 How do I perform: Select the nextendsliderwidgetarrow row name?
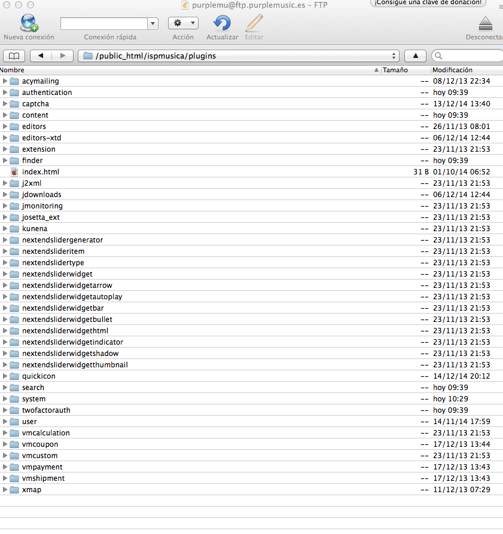click(x=67, y=286)
